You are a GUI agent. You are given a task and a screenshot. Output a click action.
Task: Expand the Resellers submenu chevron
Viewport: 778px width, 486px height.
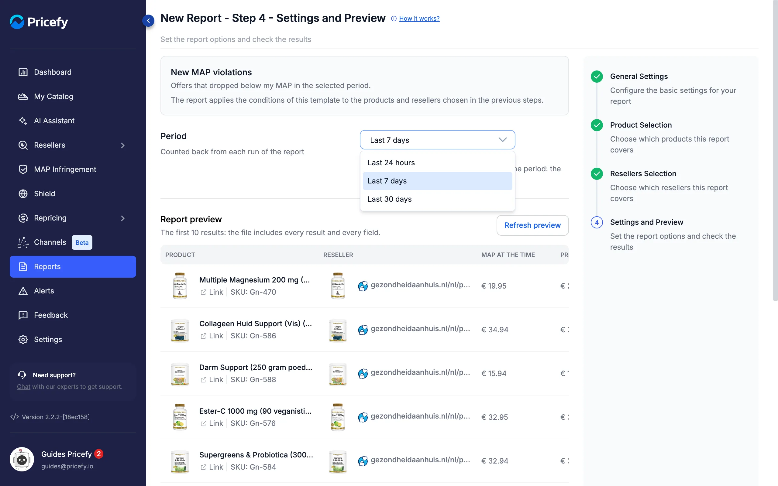click(x=123, y=145)
